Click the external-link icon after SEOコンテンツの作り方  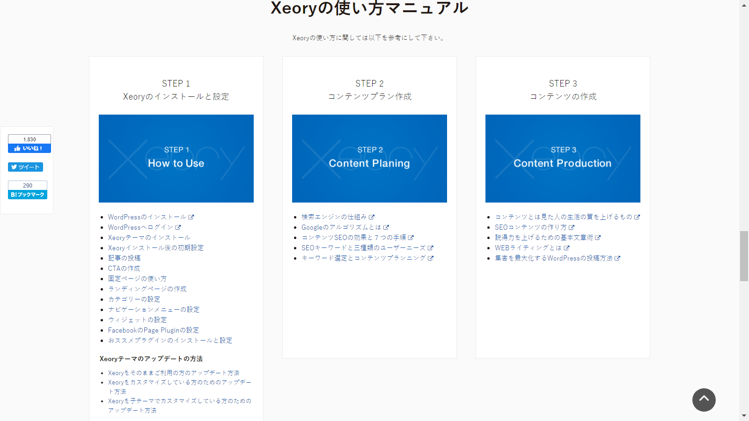coord(572,227)
